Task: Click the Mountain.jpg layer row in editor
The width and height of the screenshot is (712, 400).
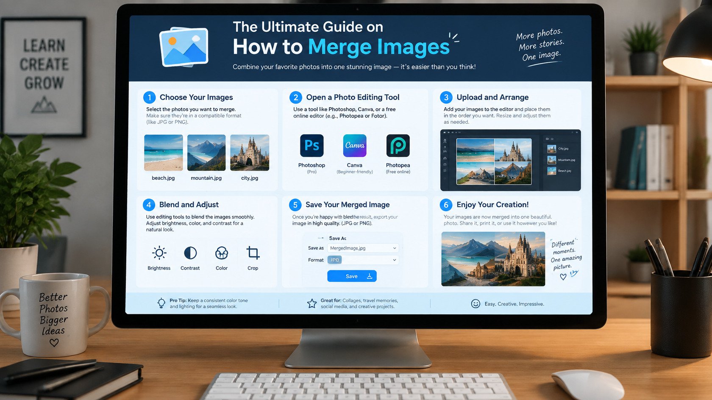Action: click(x=562, y=160)
